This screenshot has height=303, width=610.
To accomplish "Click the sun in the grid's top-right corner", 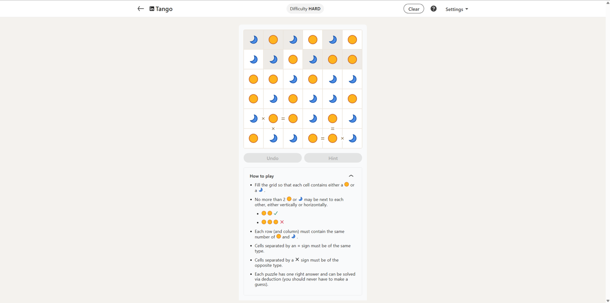I will pyautogui.click(x=352, y=40).
